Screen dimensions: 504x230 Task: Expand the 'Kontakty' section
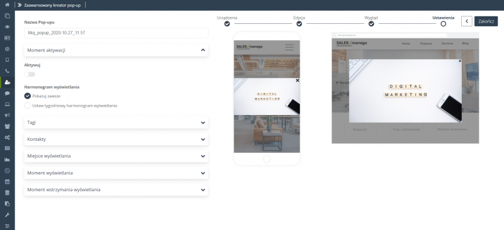pos(116,140)
